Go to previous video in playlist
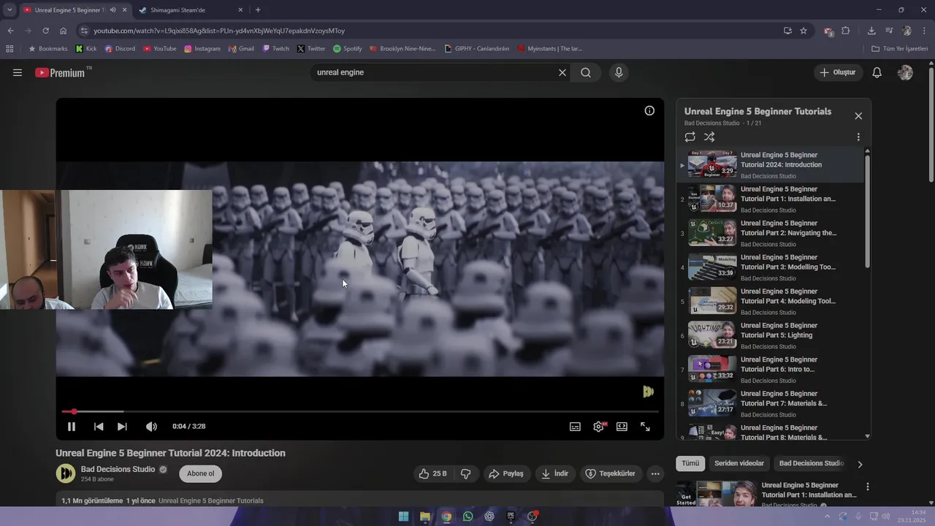 [x=99, y=427]
